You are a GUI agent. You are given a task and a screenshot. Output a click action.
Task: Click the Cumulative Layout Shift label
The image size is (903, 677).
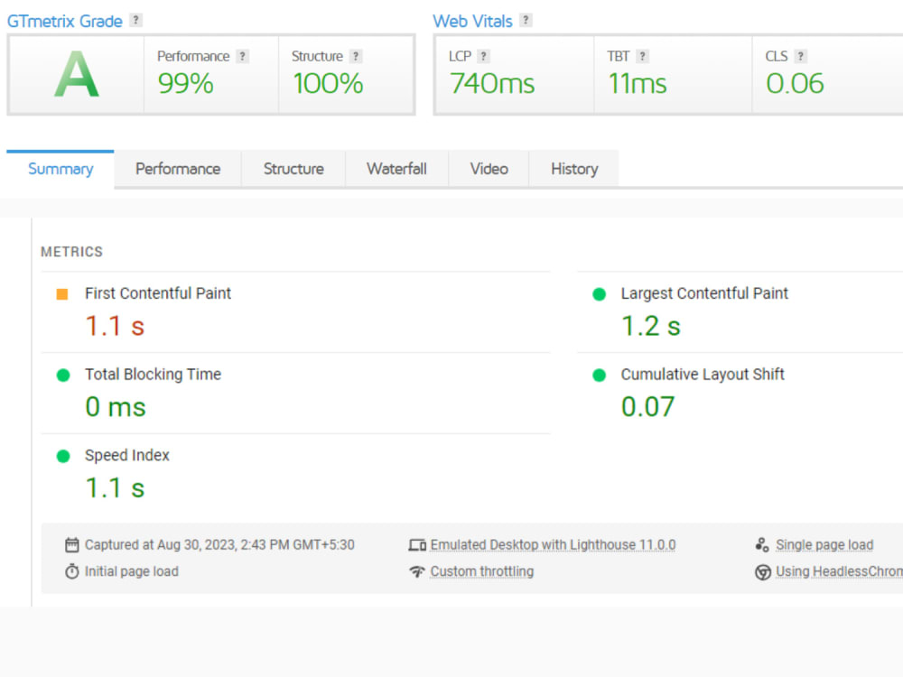tap(703, 375)
